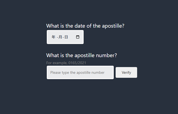Click the day (日) segment of date
Screen dimensions: 178x114
[x=66, y=37]
